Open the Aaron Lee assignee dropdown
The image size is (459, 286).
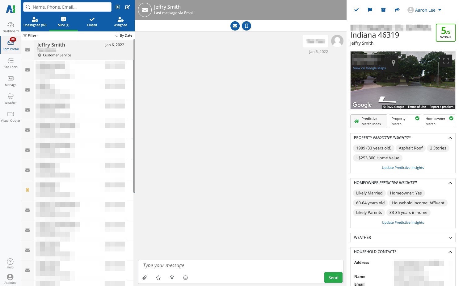(x=424, y=10)
